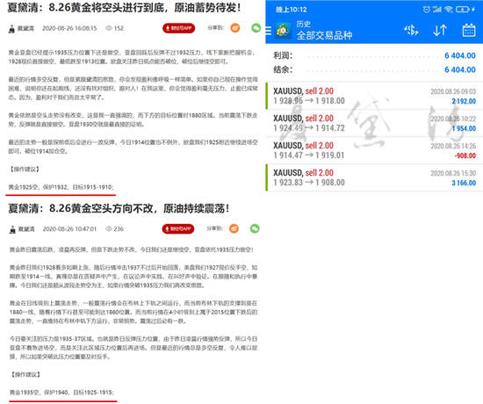Select 历史 label in app header
Viewport: 483px width, 404px height.
(x=303, y=24)
